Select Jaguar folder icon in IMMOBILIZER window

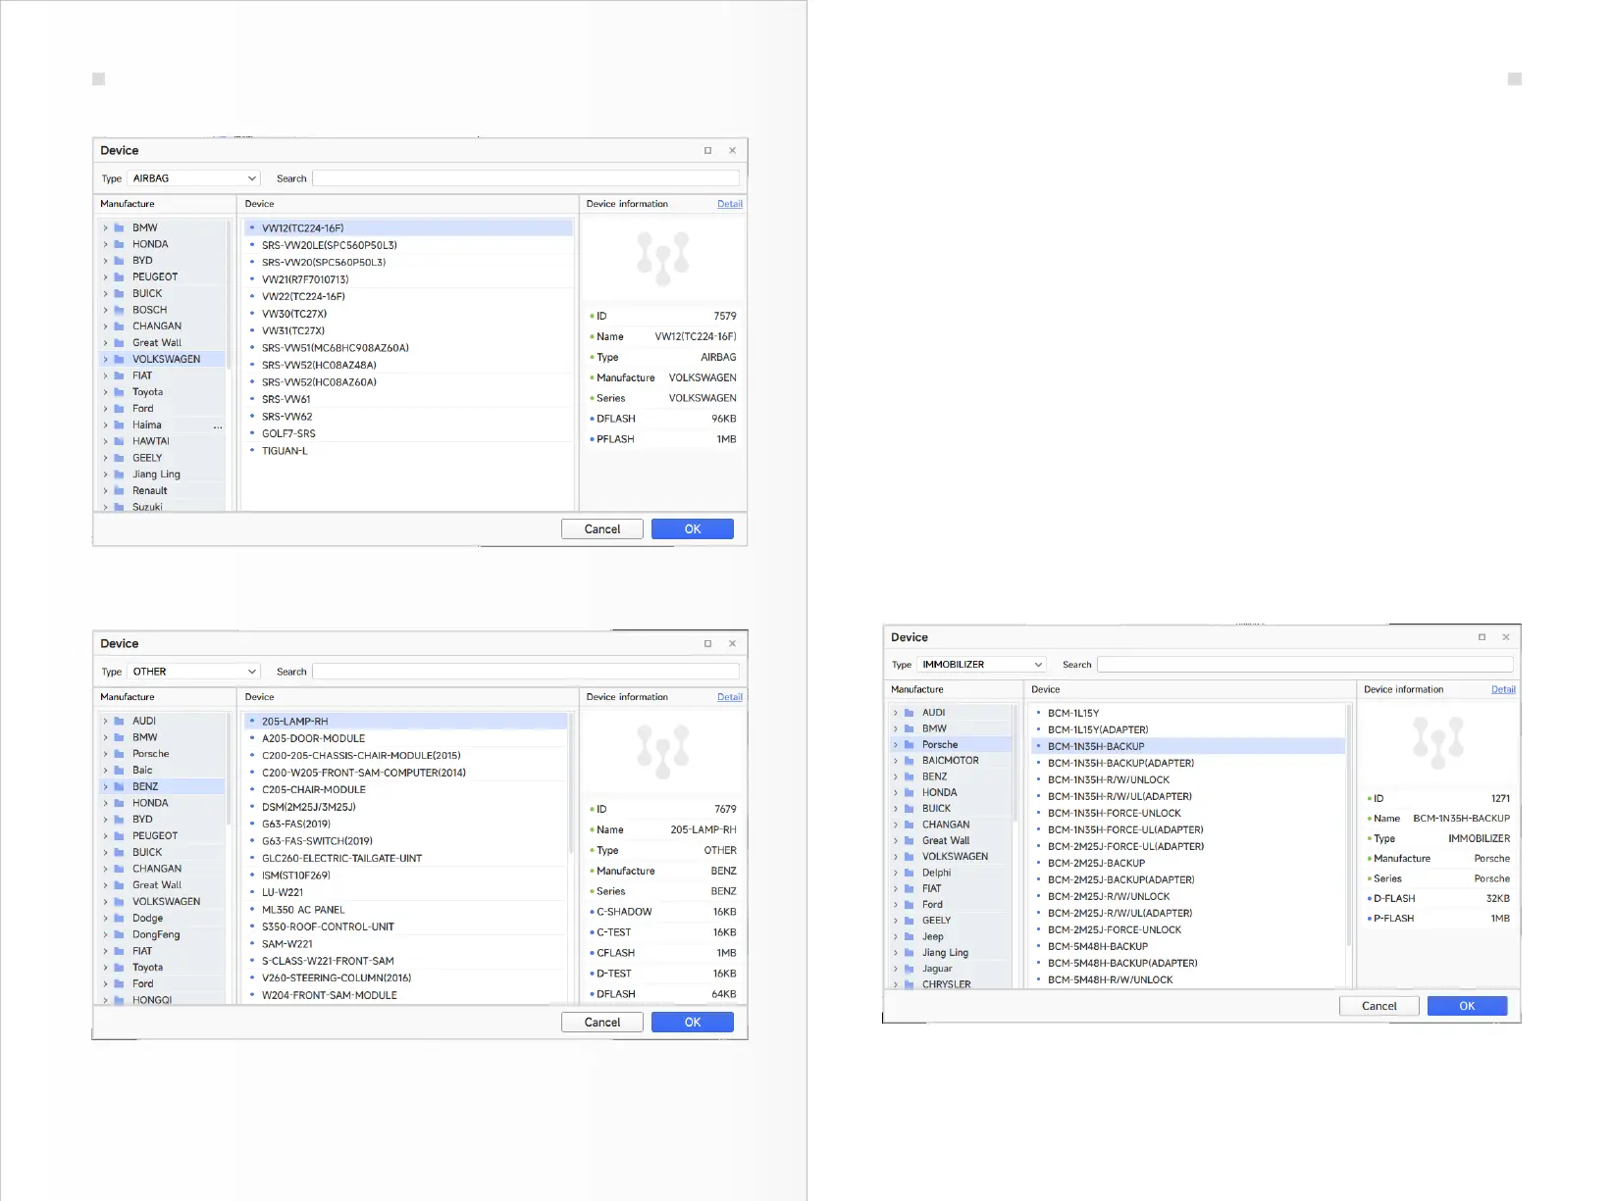910,969
